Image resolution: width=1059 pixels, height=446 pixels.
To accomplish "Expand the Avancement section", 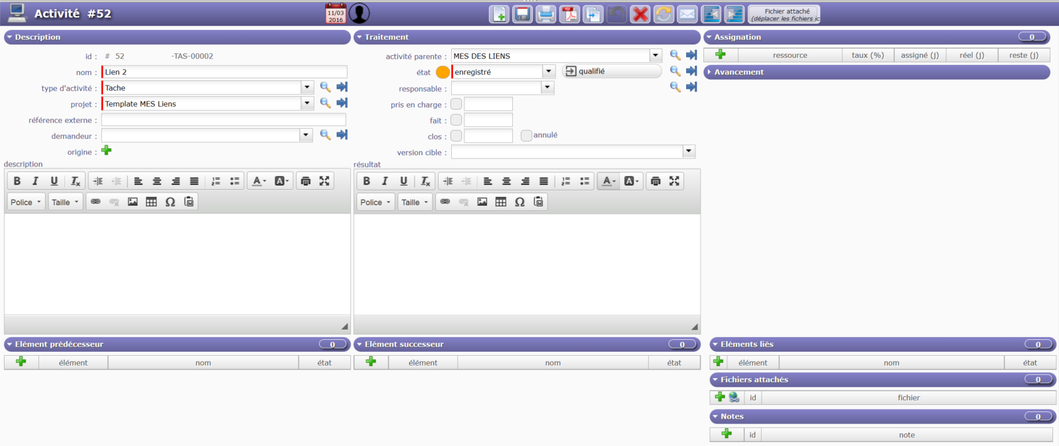I will [739, 72].
